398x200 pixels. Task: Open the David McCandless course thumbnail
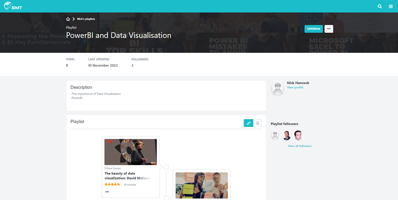pyautogui.click(x=130, y=152)
